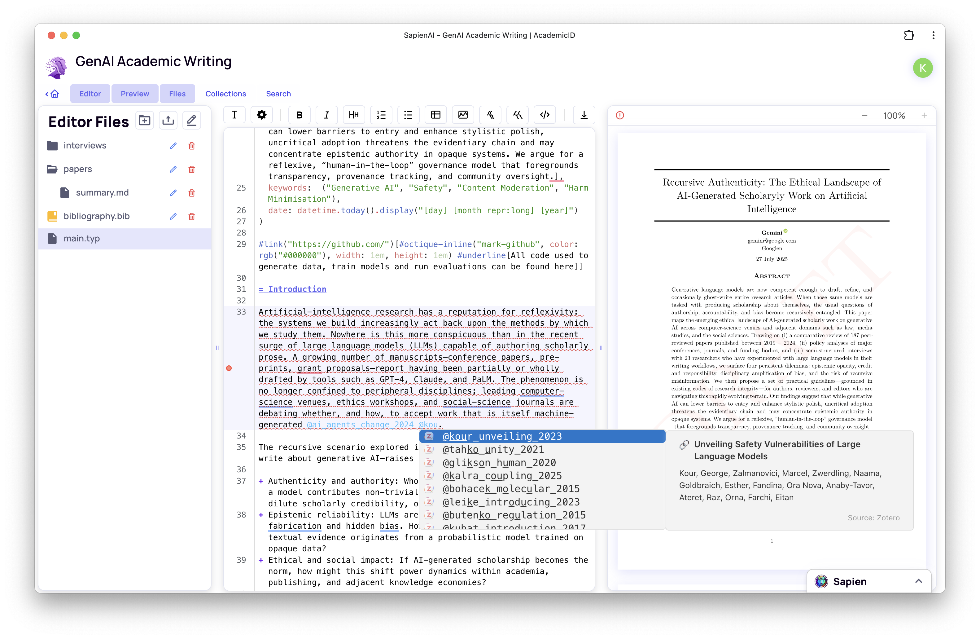Viewport: 980px width, 639px height.
Task: Delete the interviews folder
Action: pyautogui.click(x=191, y=146)
